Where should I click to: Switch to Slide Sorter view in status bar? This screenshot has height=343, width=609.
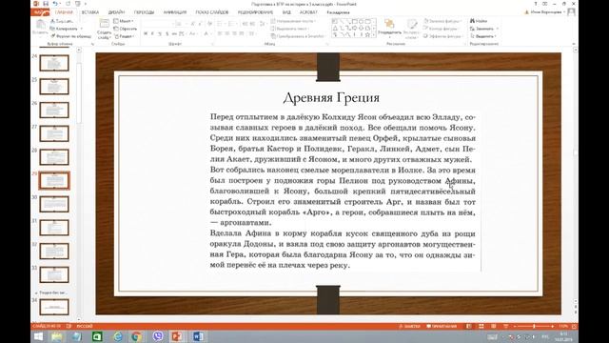481,326
